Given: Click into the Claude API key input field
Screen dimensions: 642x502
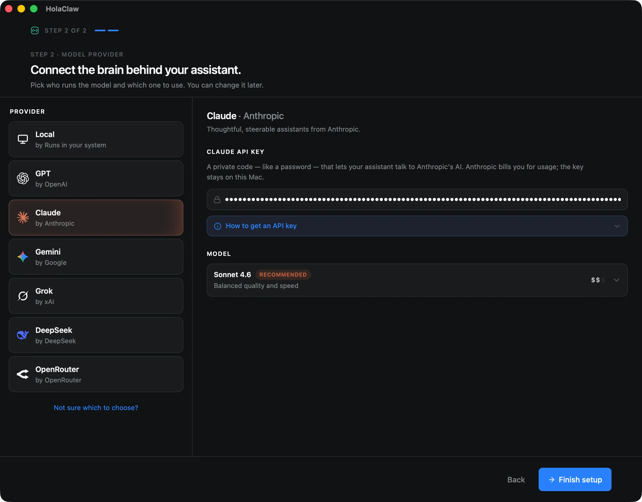Looking at the screenshot, I should pyautogui.click(x=417, y=200).
